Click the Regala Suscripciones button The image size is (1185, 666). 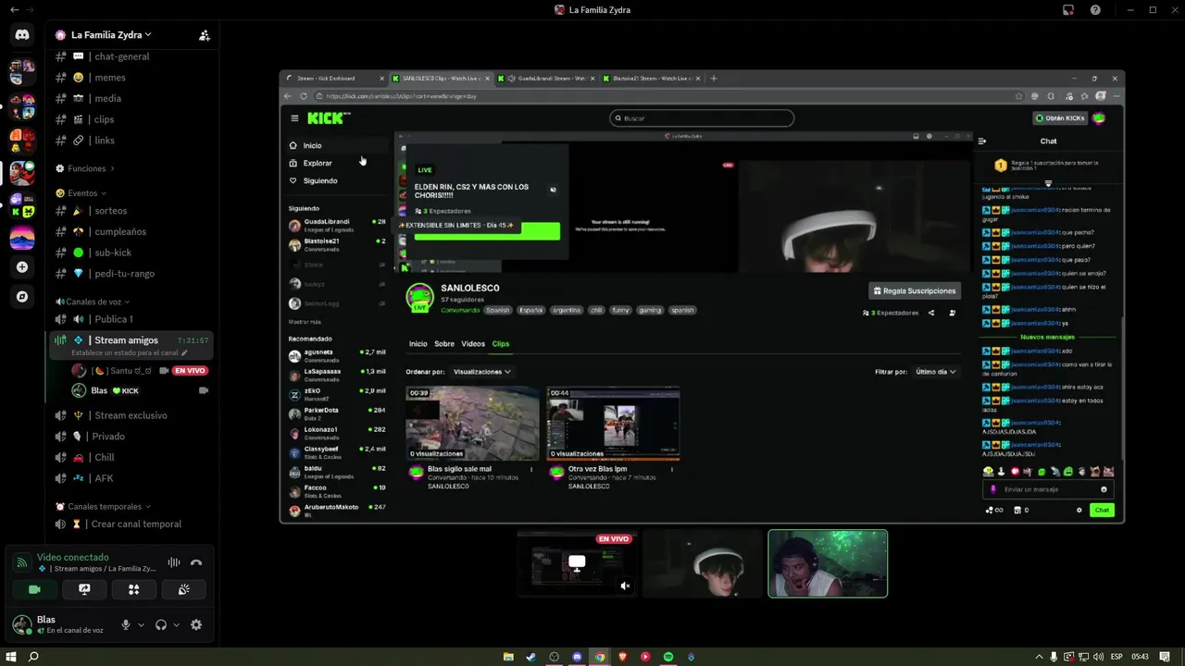pos(914,291)
